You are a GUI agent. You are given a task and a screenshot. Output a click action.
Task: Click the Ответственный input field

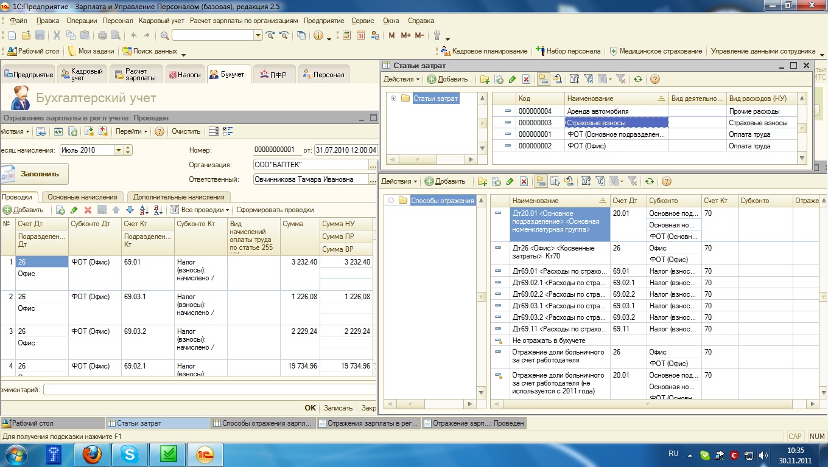pos(310,179)
